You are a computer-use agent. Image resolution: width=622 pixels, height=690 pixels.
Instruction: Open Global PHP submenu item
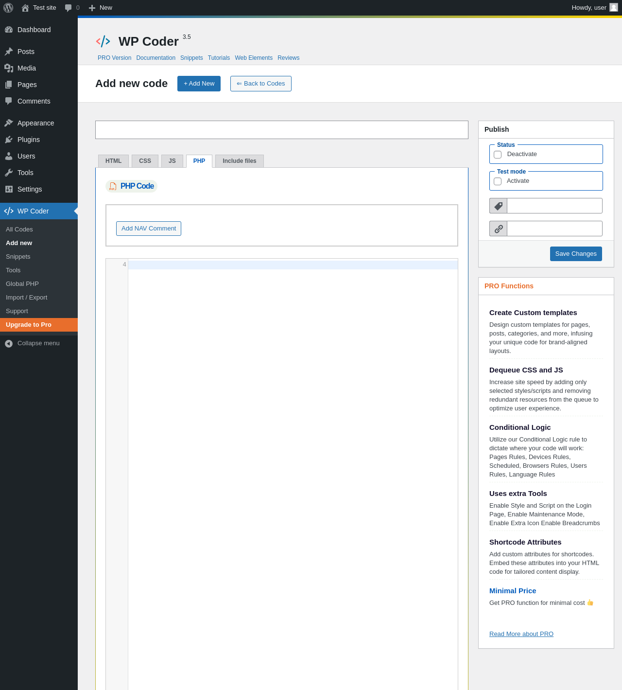click(x=39, y=284)
